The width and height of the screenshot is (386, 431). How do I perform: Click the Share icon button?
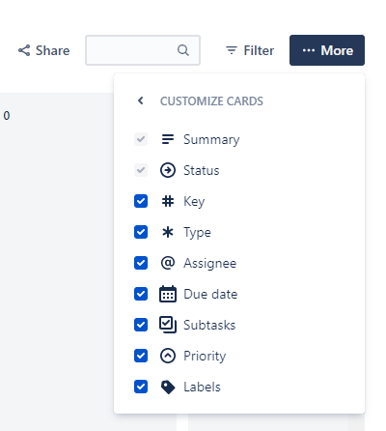pos(43,50)
